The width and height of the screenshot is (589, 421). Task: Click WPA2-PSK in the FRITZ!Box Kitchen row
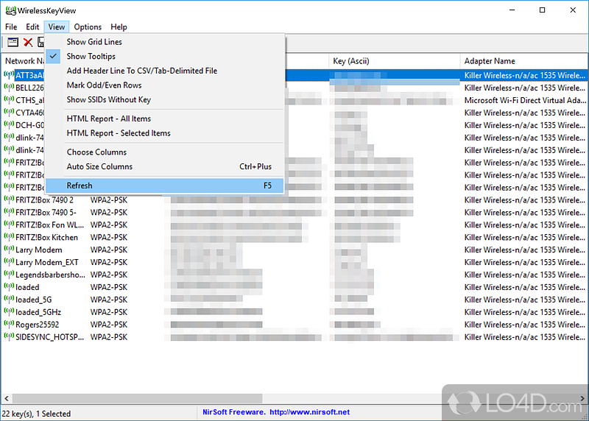[x=108, y=237]
